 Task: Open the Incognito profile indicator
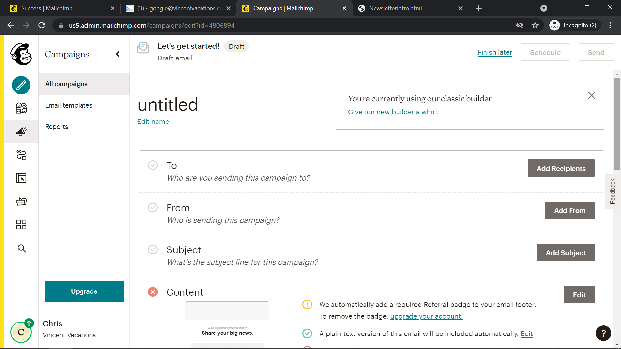574,25
